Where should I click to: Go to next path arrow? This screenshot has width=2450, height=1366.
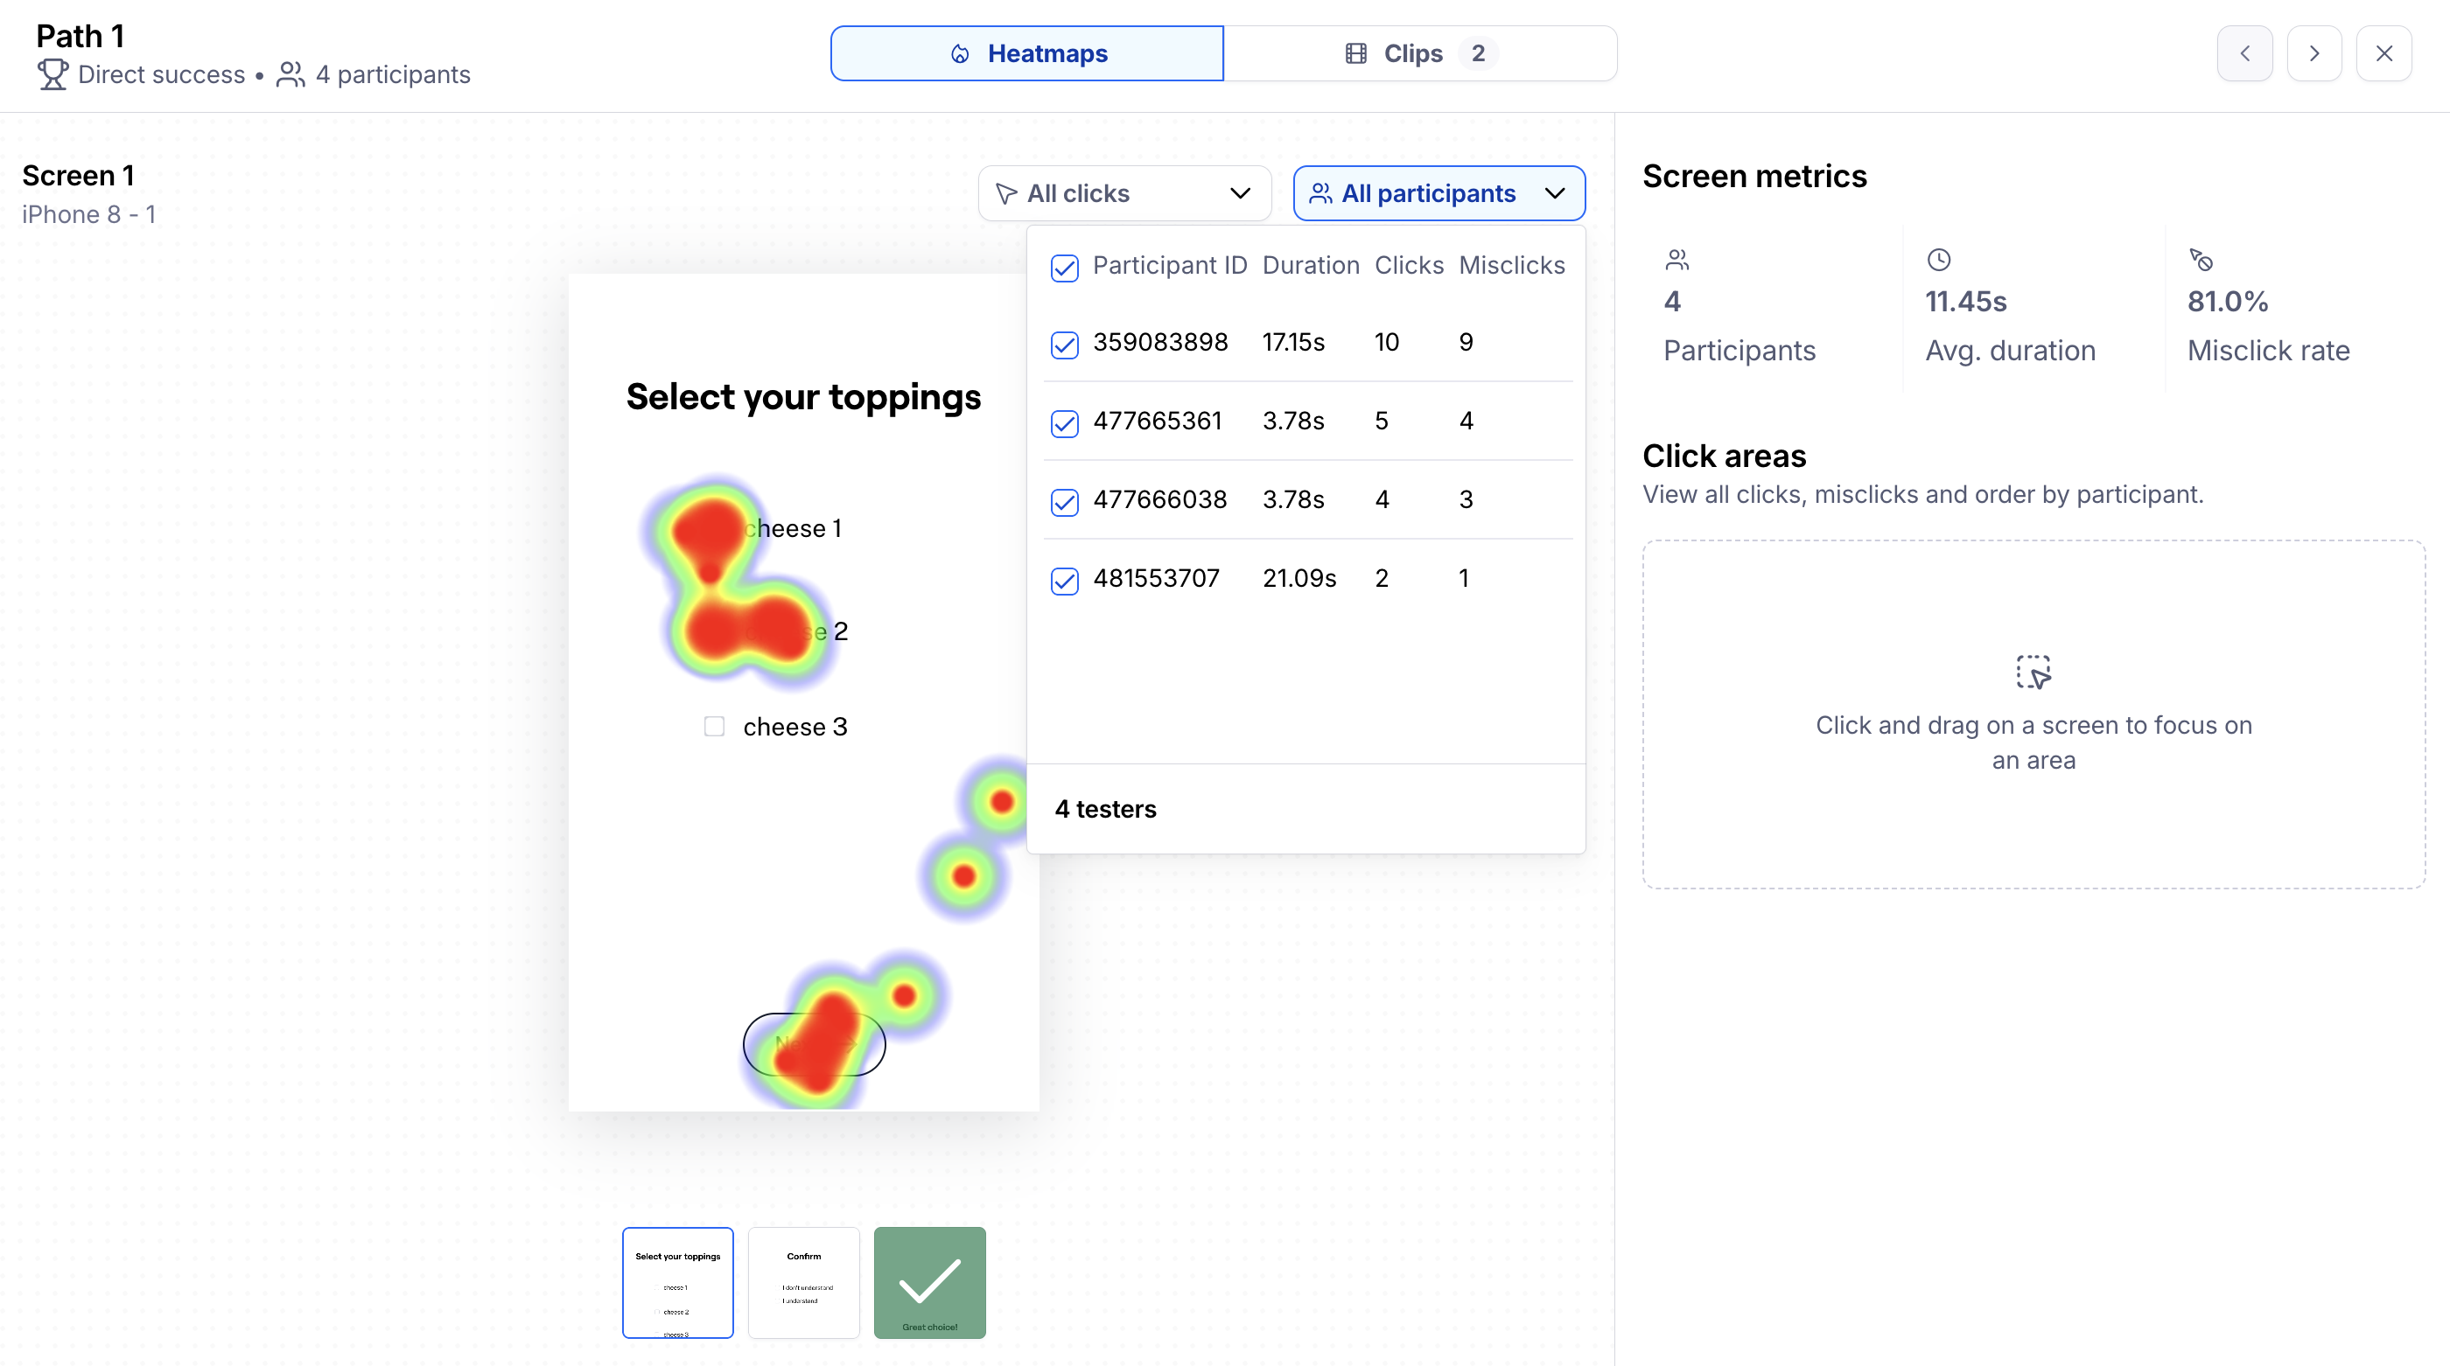tap(2314, 53)
